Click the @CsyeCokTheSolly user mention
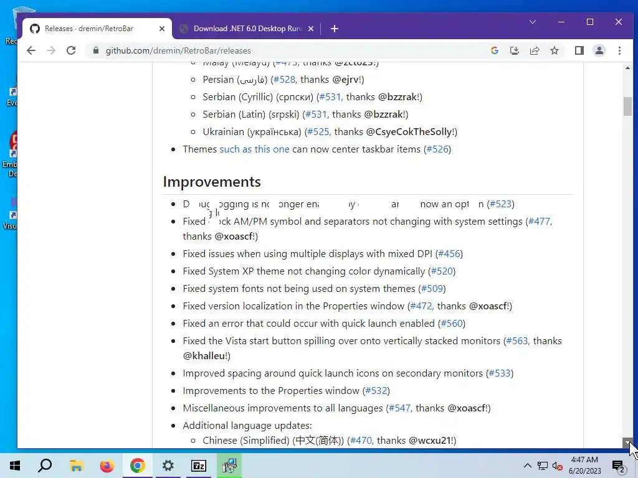The height and width of the screenshot is (478, 638). pos(409,132)
